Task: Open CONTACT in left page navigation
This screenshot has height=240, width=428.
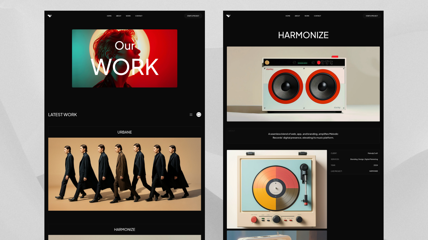Action: (x=139, y=16)
